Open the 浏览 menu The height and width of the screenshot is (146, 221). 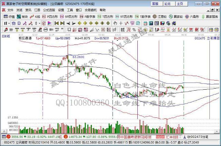point(19,10)
